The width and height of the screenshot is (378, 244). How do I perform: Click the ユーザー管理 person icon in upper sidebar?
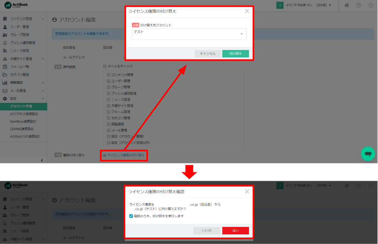tap(5, 27)
